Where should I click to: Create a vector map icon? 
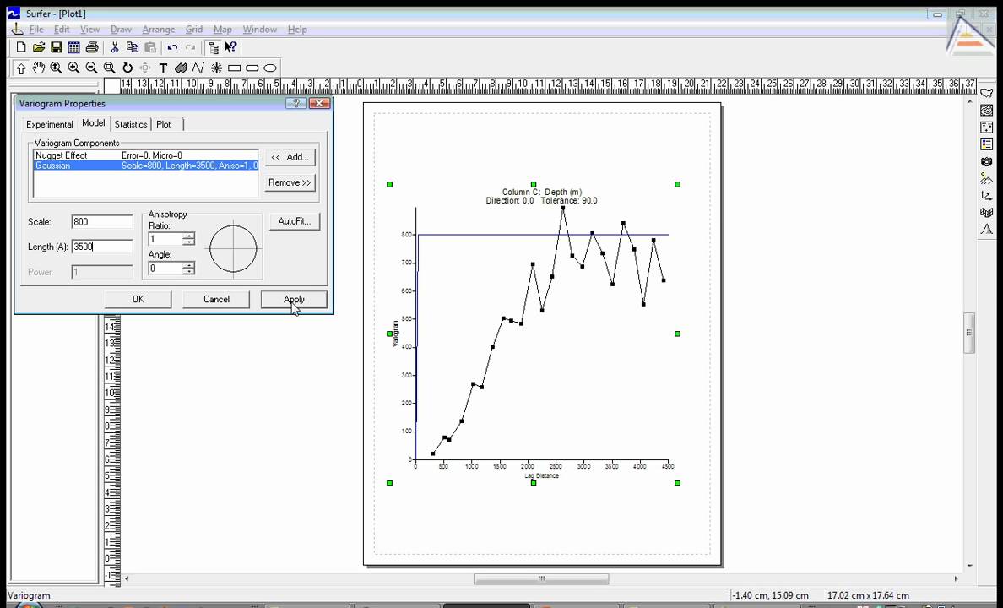pos(986,195)
